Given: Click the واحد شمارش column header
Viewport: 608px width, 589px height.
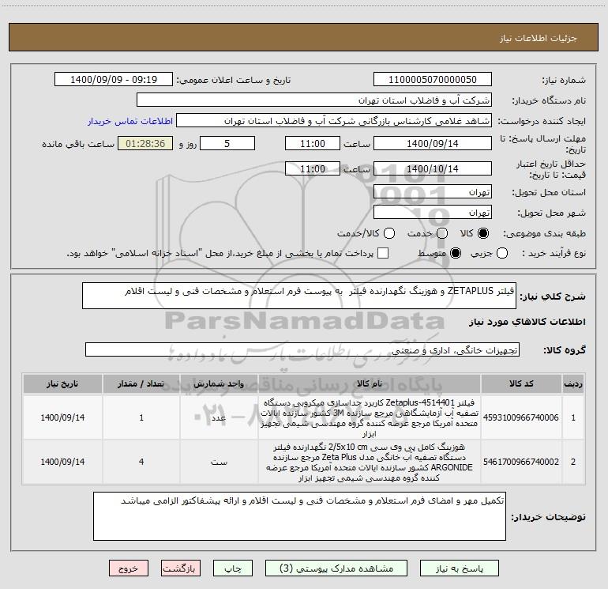Looking at the screenshot, I should click(x=219, y=383).
